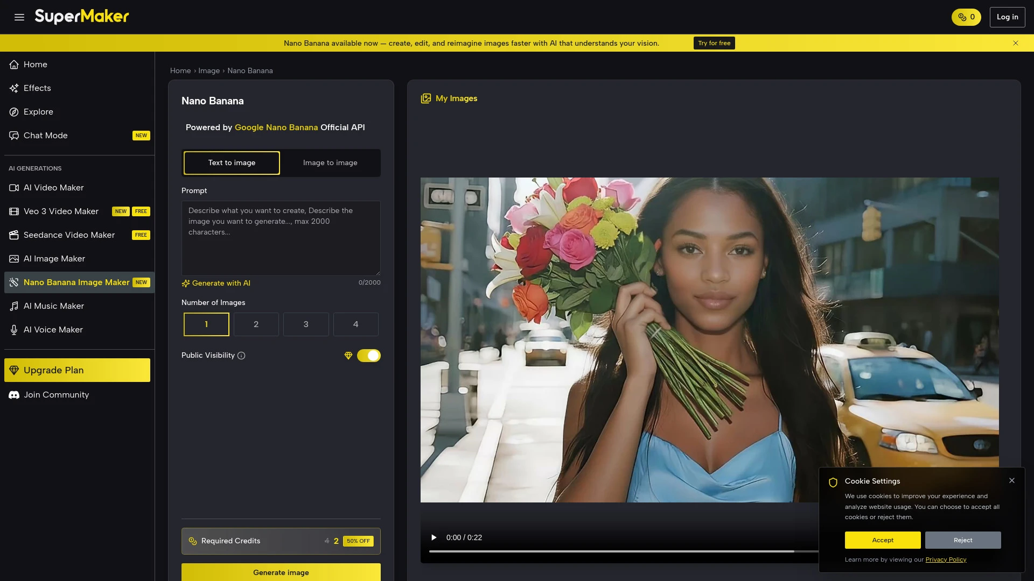The height and width of the screenshot is (581, 1034).
Task: Open AI Voice Maker
Action: pyautogui.click(x=53, y=329)
